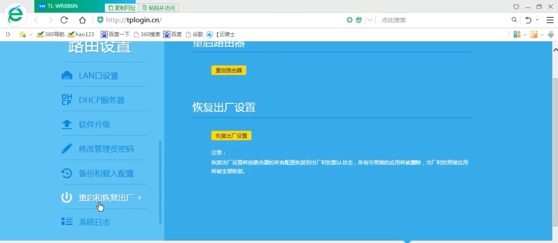Focus the 点此搜索 search input box
This screenshot has height=243, width=558.
pyautogui.click(x=443, y=20)
